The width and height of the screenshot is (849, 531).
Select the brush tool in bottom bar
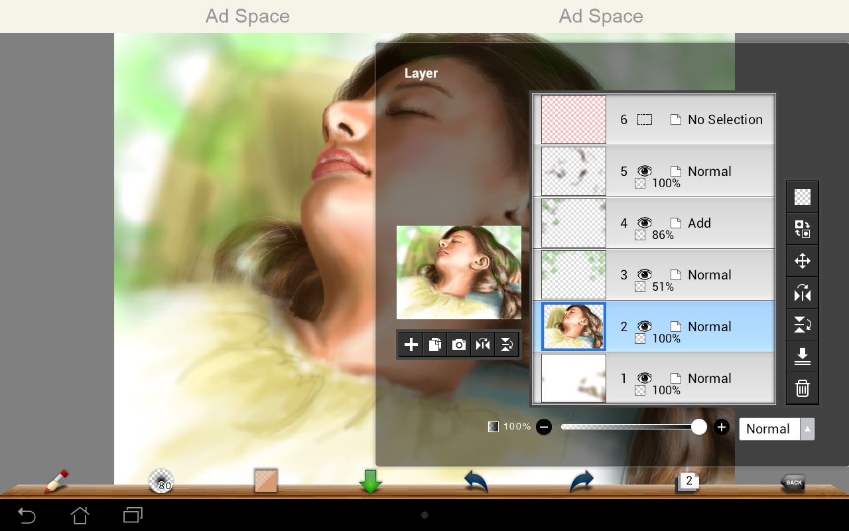click(56, 481)
